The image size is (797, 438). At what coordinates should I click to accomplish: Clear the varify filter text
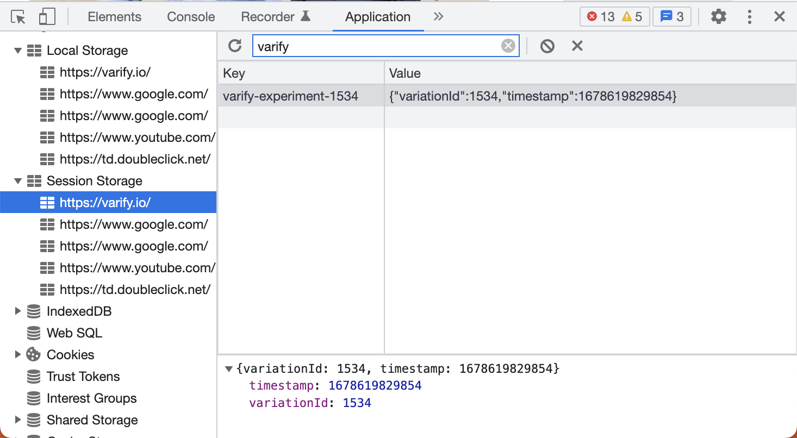508,46
